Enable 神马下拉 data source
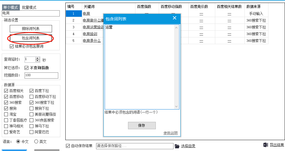 point(31,126)
